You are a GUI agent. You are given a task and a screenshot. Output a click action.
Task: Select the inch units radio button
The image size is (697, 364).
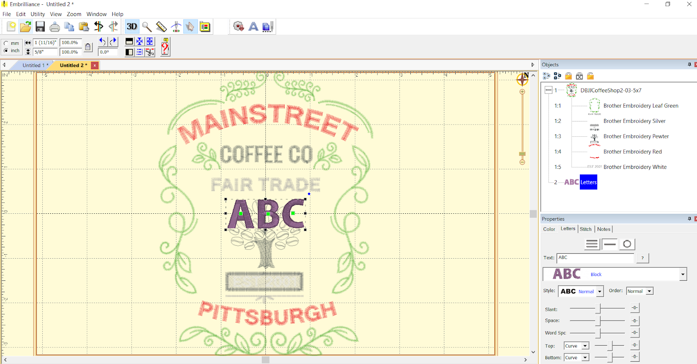6,51
